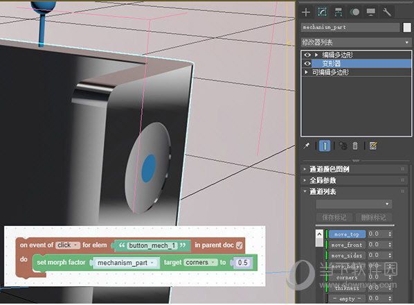
Task: Click the mechanism_part object name field
Action: click(x=350, y=28)
